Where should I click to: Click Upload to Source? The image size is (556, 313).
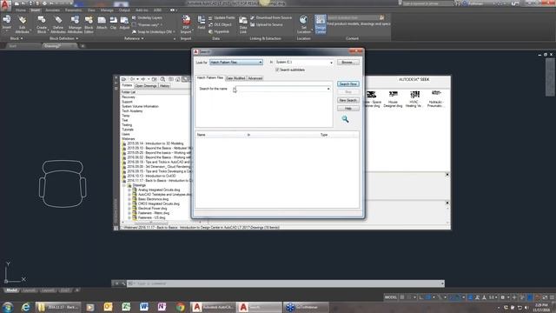click(x=267, y=24)
